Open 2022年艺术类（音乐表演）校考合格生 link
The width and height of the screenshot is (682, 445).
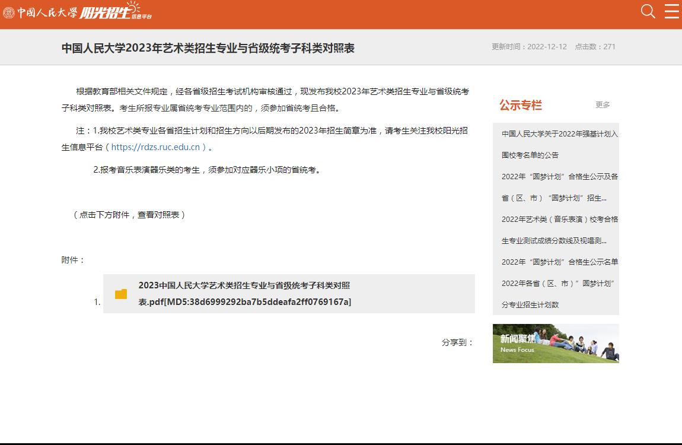pos(560,230)
